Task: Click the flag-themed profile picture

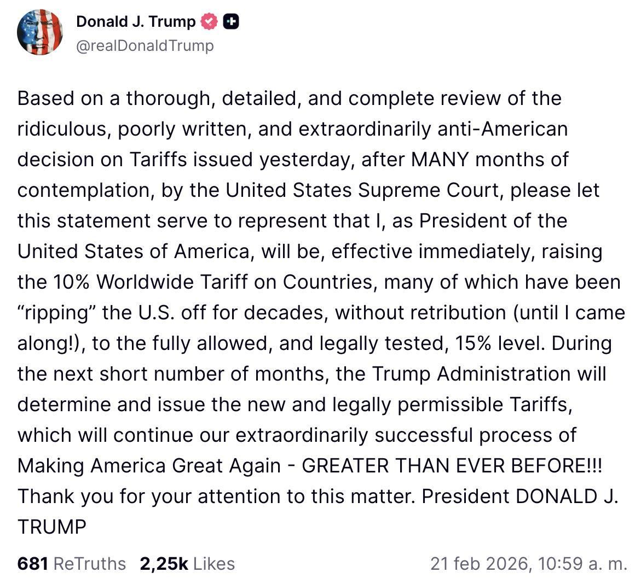Action: click(x=41, y=32)
